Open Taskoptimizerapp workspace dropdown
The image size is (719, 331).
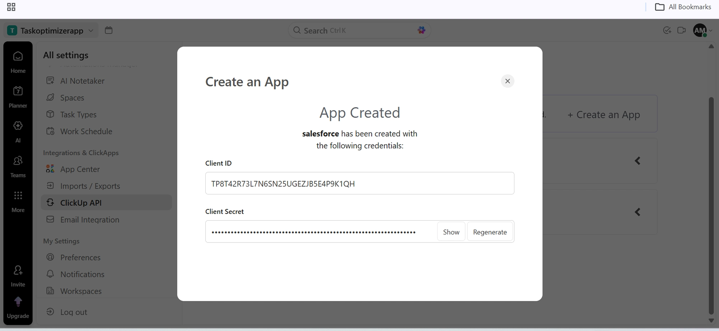(x=51, y=30)
